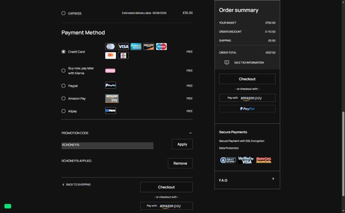Select Buy now, pay later with Klarna
Viewport: 345px width, 213px height.
(64, 70)
